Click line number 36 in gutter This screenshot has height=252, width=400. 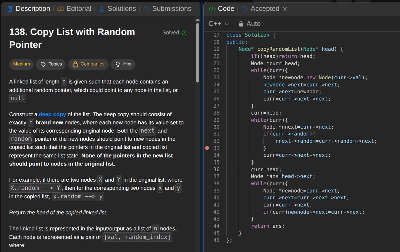pos(216,169)
